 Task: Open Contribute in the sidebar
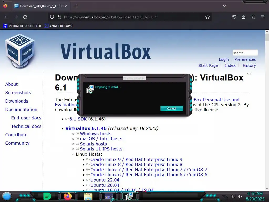click(x=16, y=135)
